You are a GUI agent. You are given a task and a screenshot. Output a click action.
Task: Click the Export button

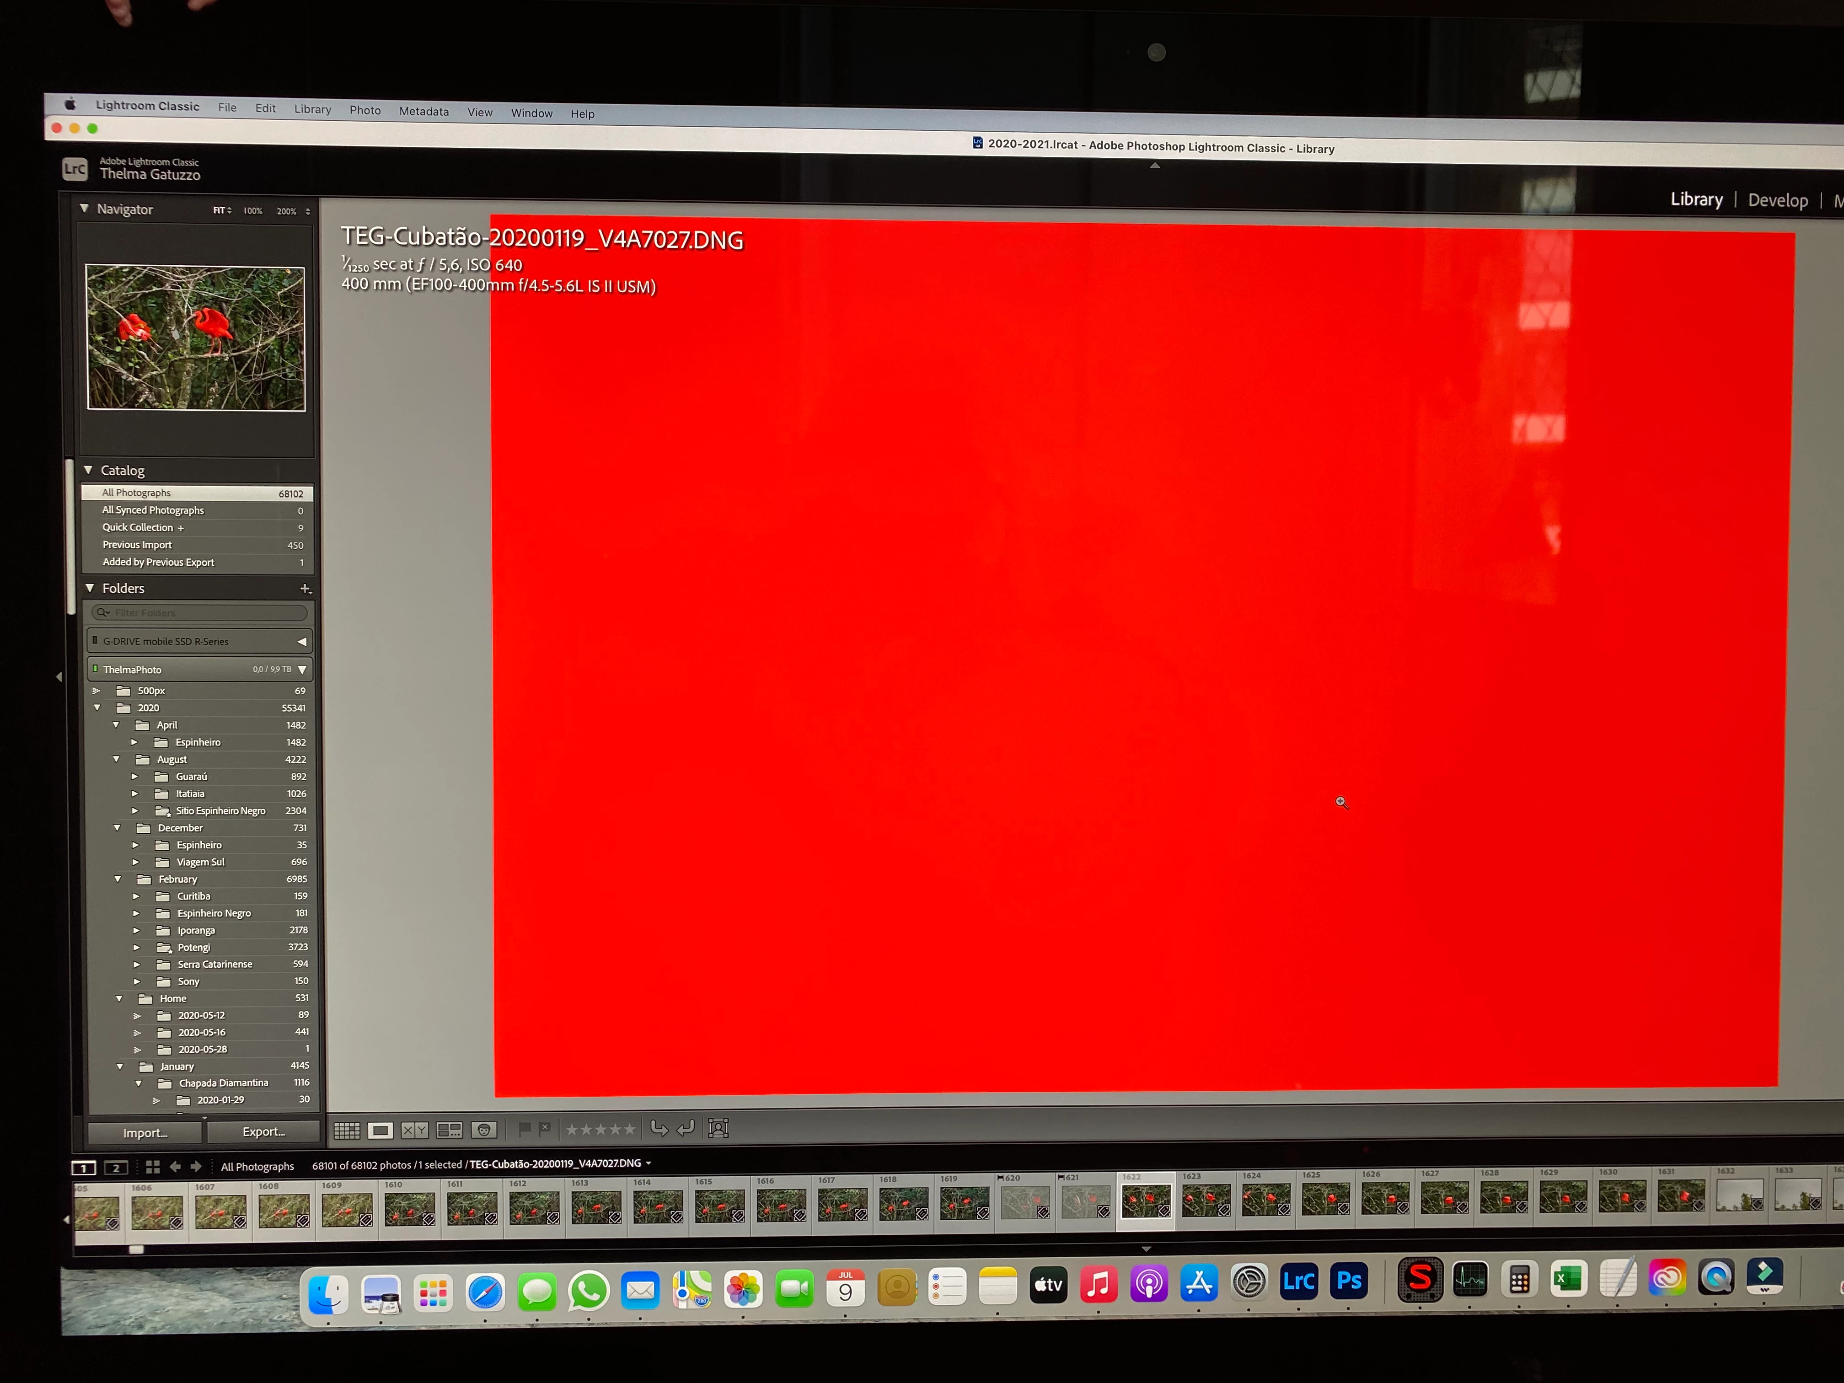point(263,1131)
